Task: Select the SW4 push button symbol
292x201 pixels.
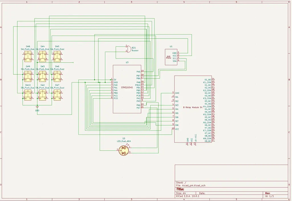Action: pyautogui.click(x=42, y=56)
